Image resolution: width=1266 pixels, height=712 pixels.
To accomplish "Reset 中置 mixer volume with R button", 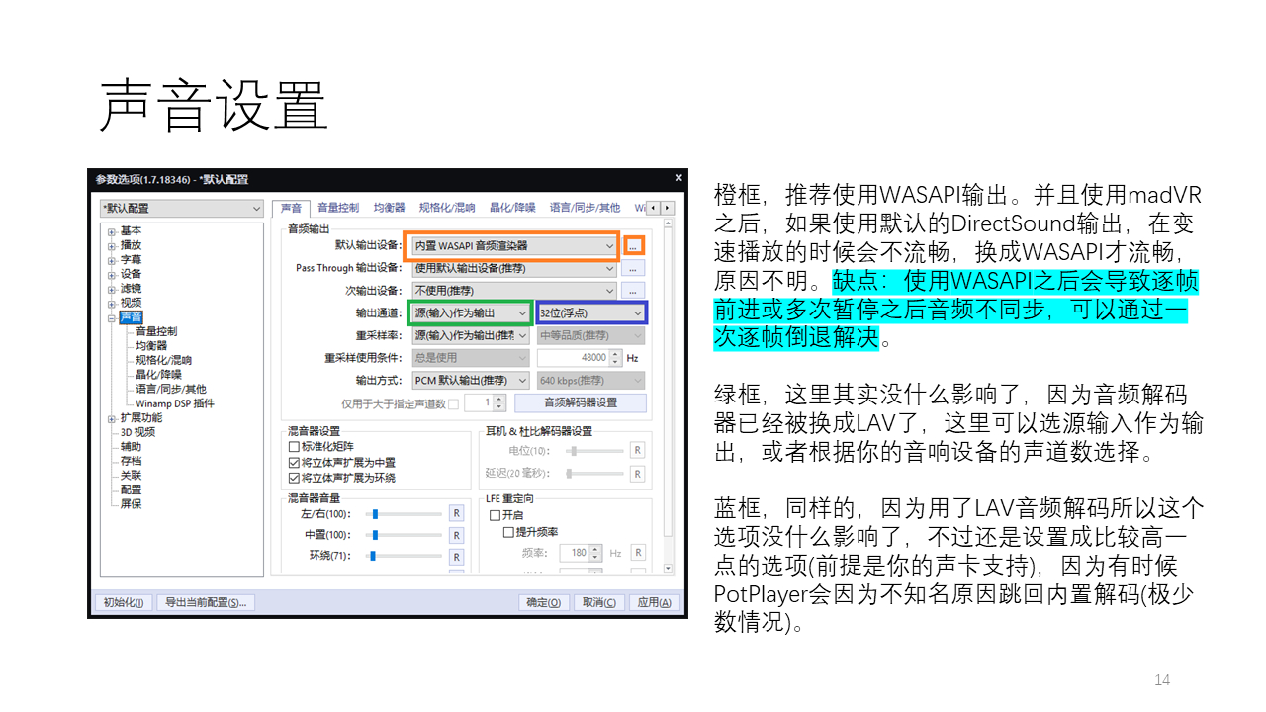I will click(456, 535).
